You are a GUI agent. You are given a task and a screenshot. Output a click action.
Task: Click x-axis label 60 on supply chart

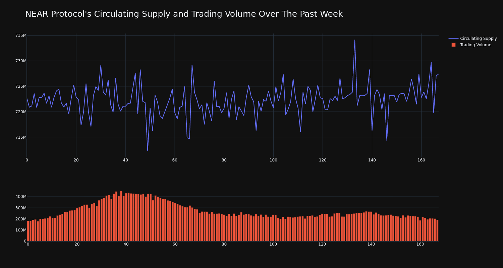point(175,160)
